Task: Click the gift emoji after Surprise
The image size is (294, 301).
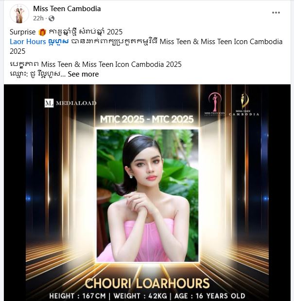Action: point(42,32)
